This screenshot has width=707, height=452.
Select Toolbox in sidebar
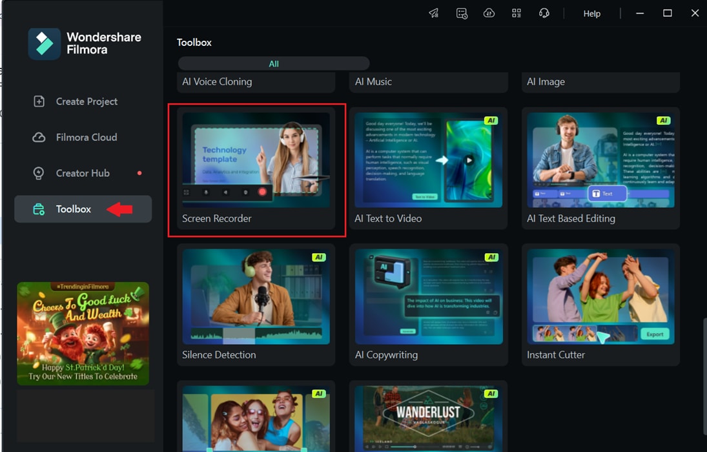tap(83, 209)
